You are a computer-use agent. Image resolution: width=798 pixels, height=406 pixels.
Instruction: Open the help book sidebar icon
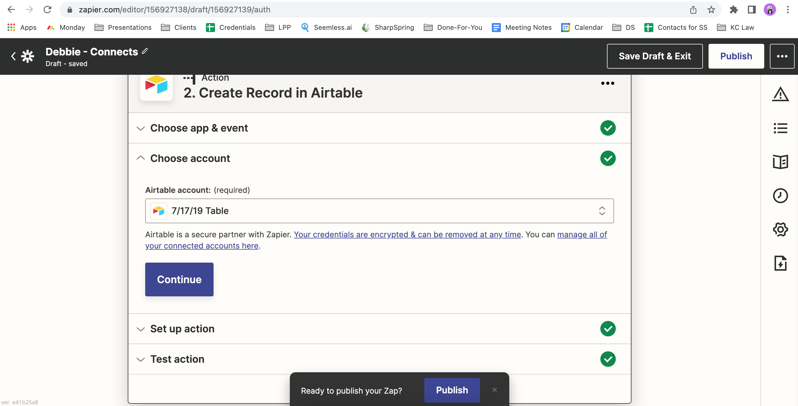(x=780, y=162)
